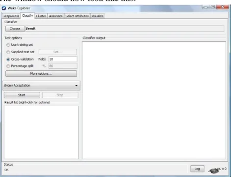Image resolution: width=231 pixels, height=177 pixels.
Task: Open the Cluster tab
Action: pyautogui.click(x=41, y=16)
